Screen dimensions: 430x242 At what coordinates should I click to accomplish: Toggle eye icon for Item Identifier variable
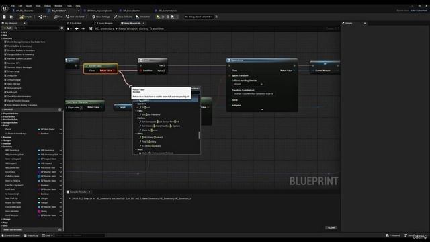(x=60, y=212)
